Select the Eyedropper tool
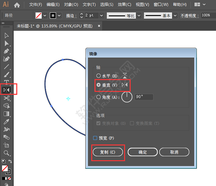 (6, 121)
